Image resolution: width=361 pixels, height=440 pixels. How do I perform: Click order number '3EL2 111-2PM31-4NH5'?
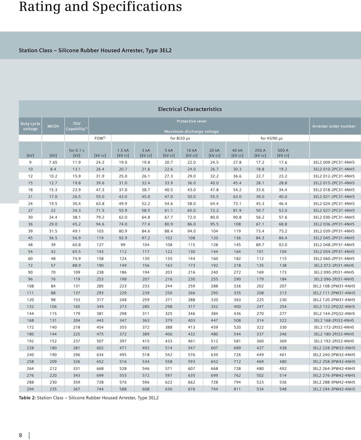point(334,293)
